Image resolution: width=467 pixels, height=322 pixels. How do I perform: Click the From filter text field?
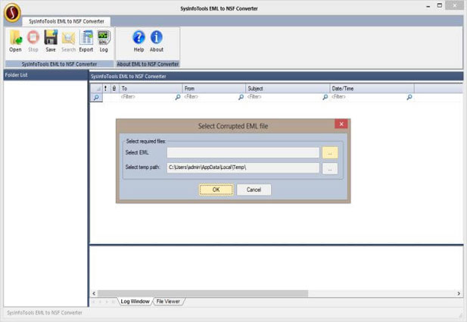(x=210, y=97)
